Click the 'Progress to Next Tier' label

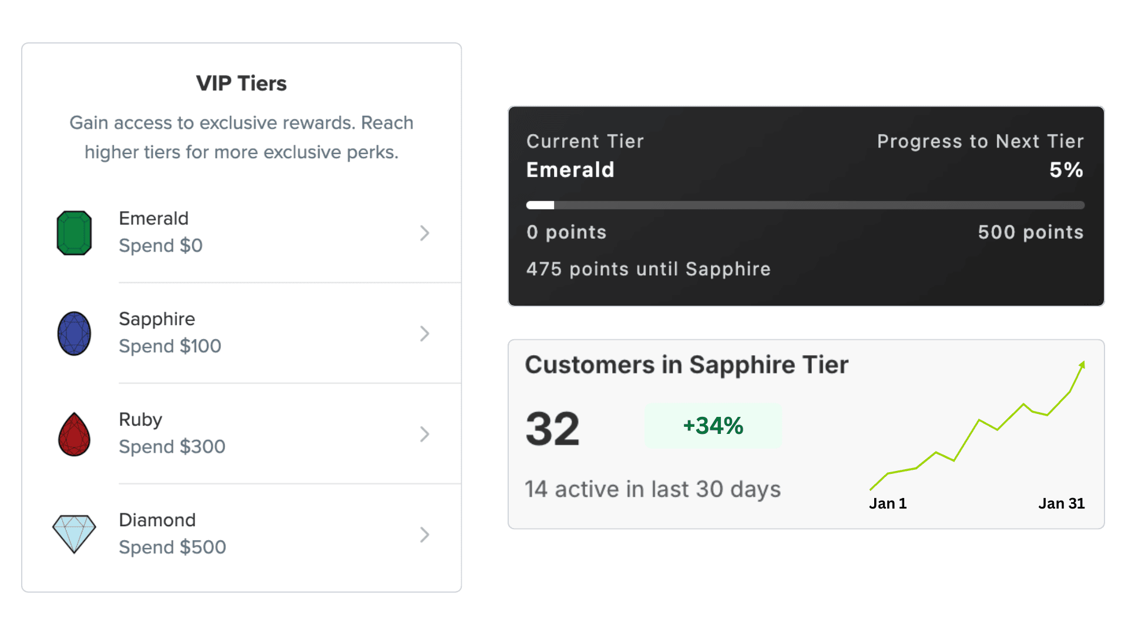pos(980,141)
